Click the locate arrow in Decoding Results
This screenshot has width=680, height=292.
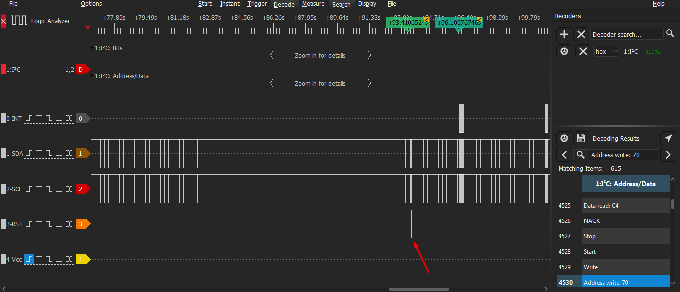(668, 139)
